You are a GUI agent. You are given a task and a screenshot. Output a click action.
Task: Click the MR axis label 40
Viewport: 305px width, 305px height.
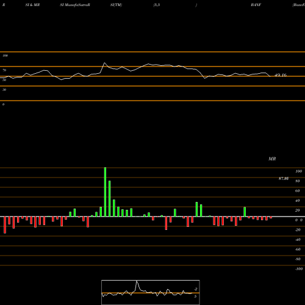(x=297, y=201)
